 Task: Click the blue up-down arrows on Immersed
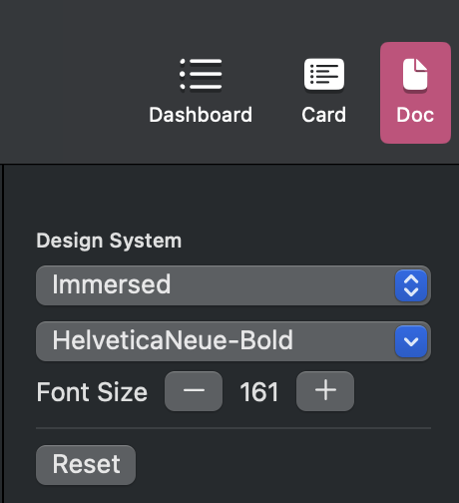click(411, 285)
